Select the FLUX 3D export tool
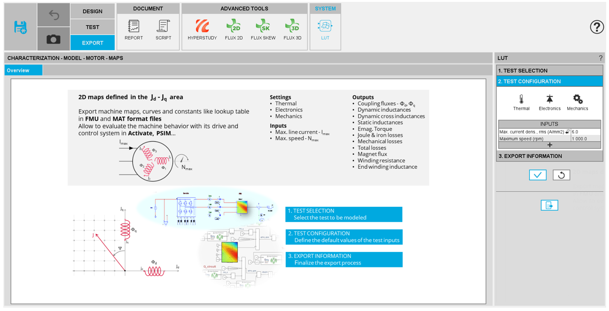 click(x=292, y=30)
